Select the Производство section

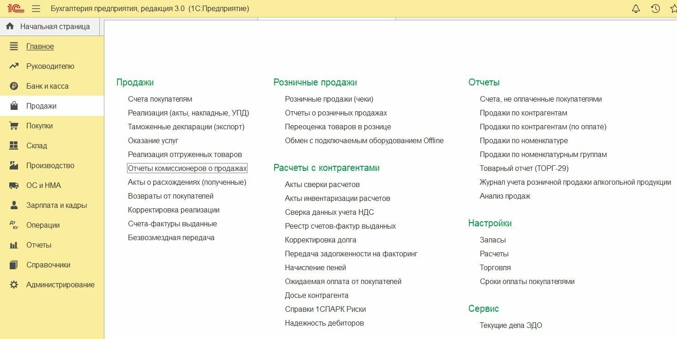[50, 165]
